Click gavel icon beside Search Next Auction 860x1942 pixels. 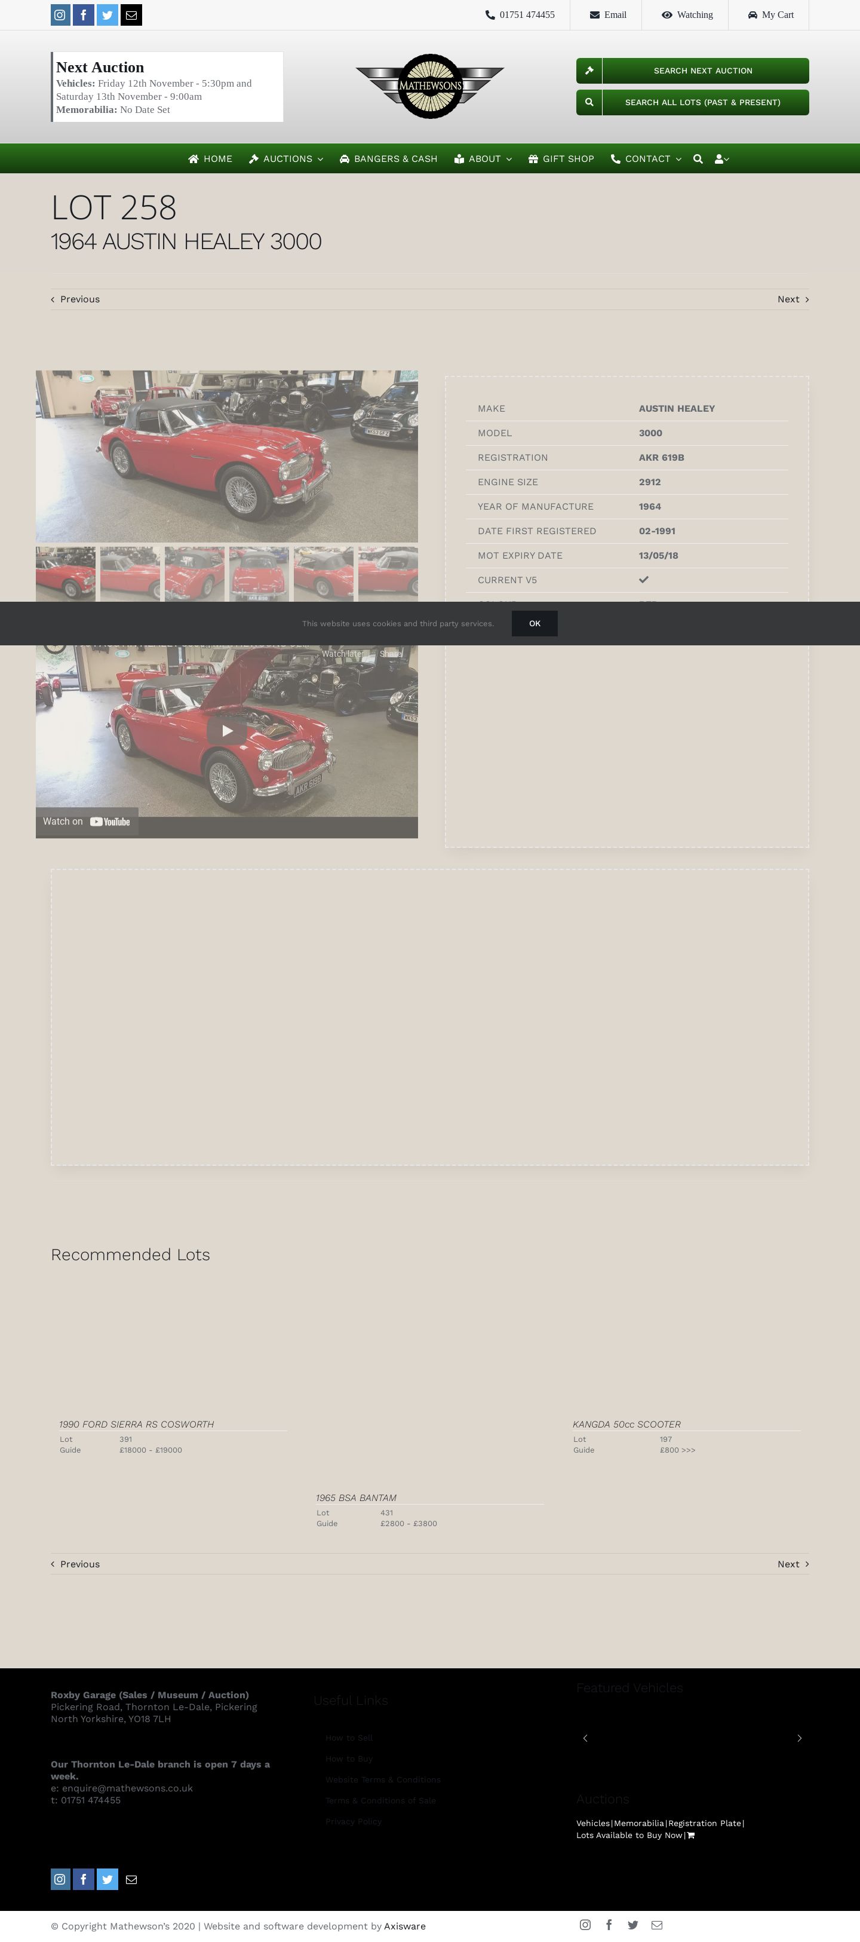[589, 71]
